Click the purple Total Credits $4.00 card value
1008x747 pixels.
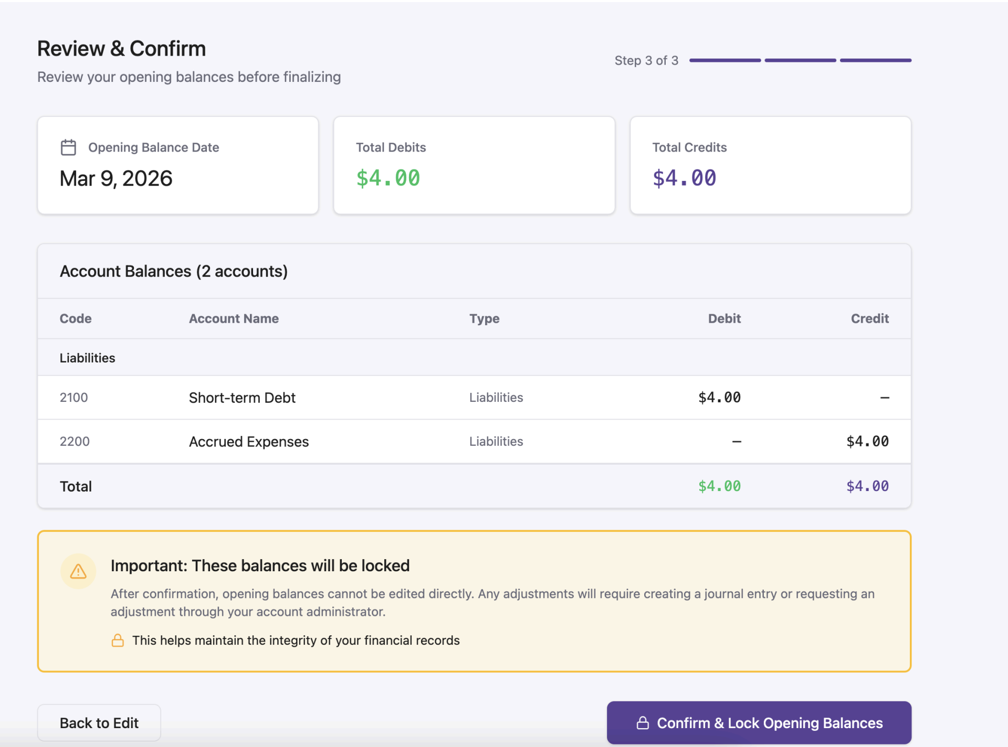[x=684, y=178]
